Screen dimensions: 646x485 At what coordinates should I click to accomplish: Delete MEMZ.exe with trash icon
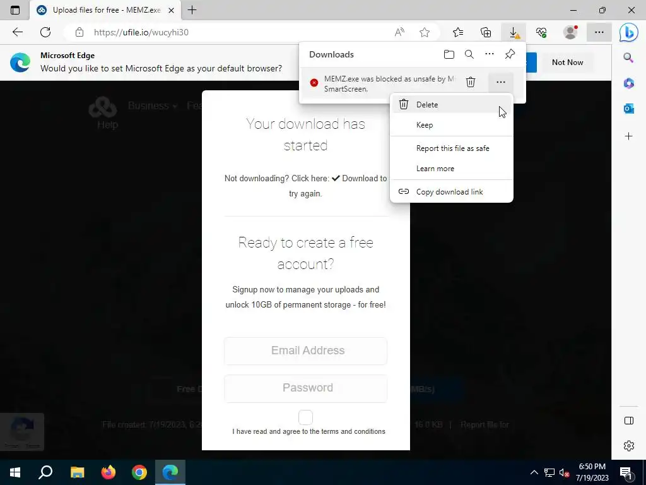pyautogui.click(x=471, y=82)
